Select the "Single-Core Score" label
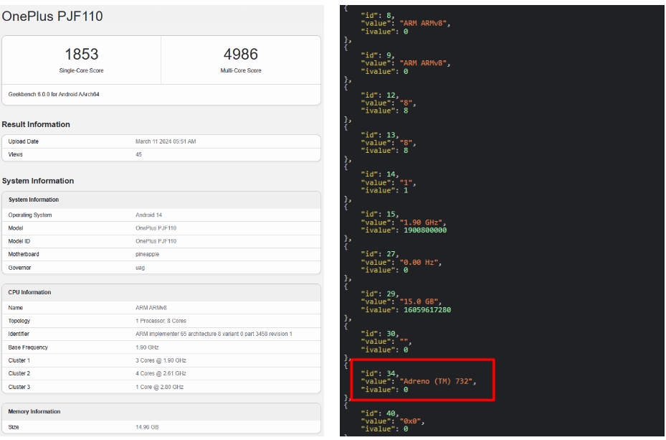 (82, 70)
